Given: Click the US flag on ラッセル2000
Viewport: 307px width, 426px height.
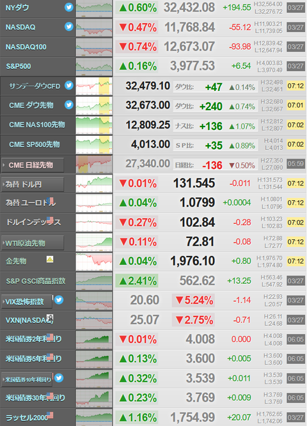Looking at the screenshot, I should [50, 415].
